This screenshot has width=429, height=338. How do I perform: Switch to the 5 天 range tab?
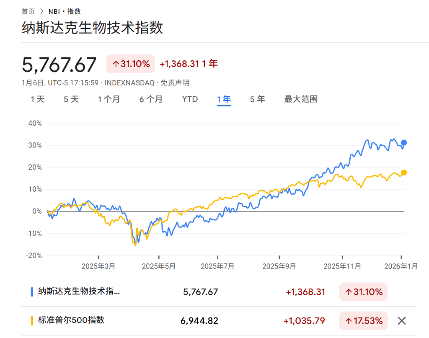click(71, 99)
